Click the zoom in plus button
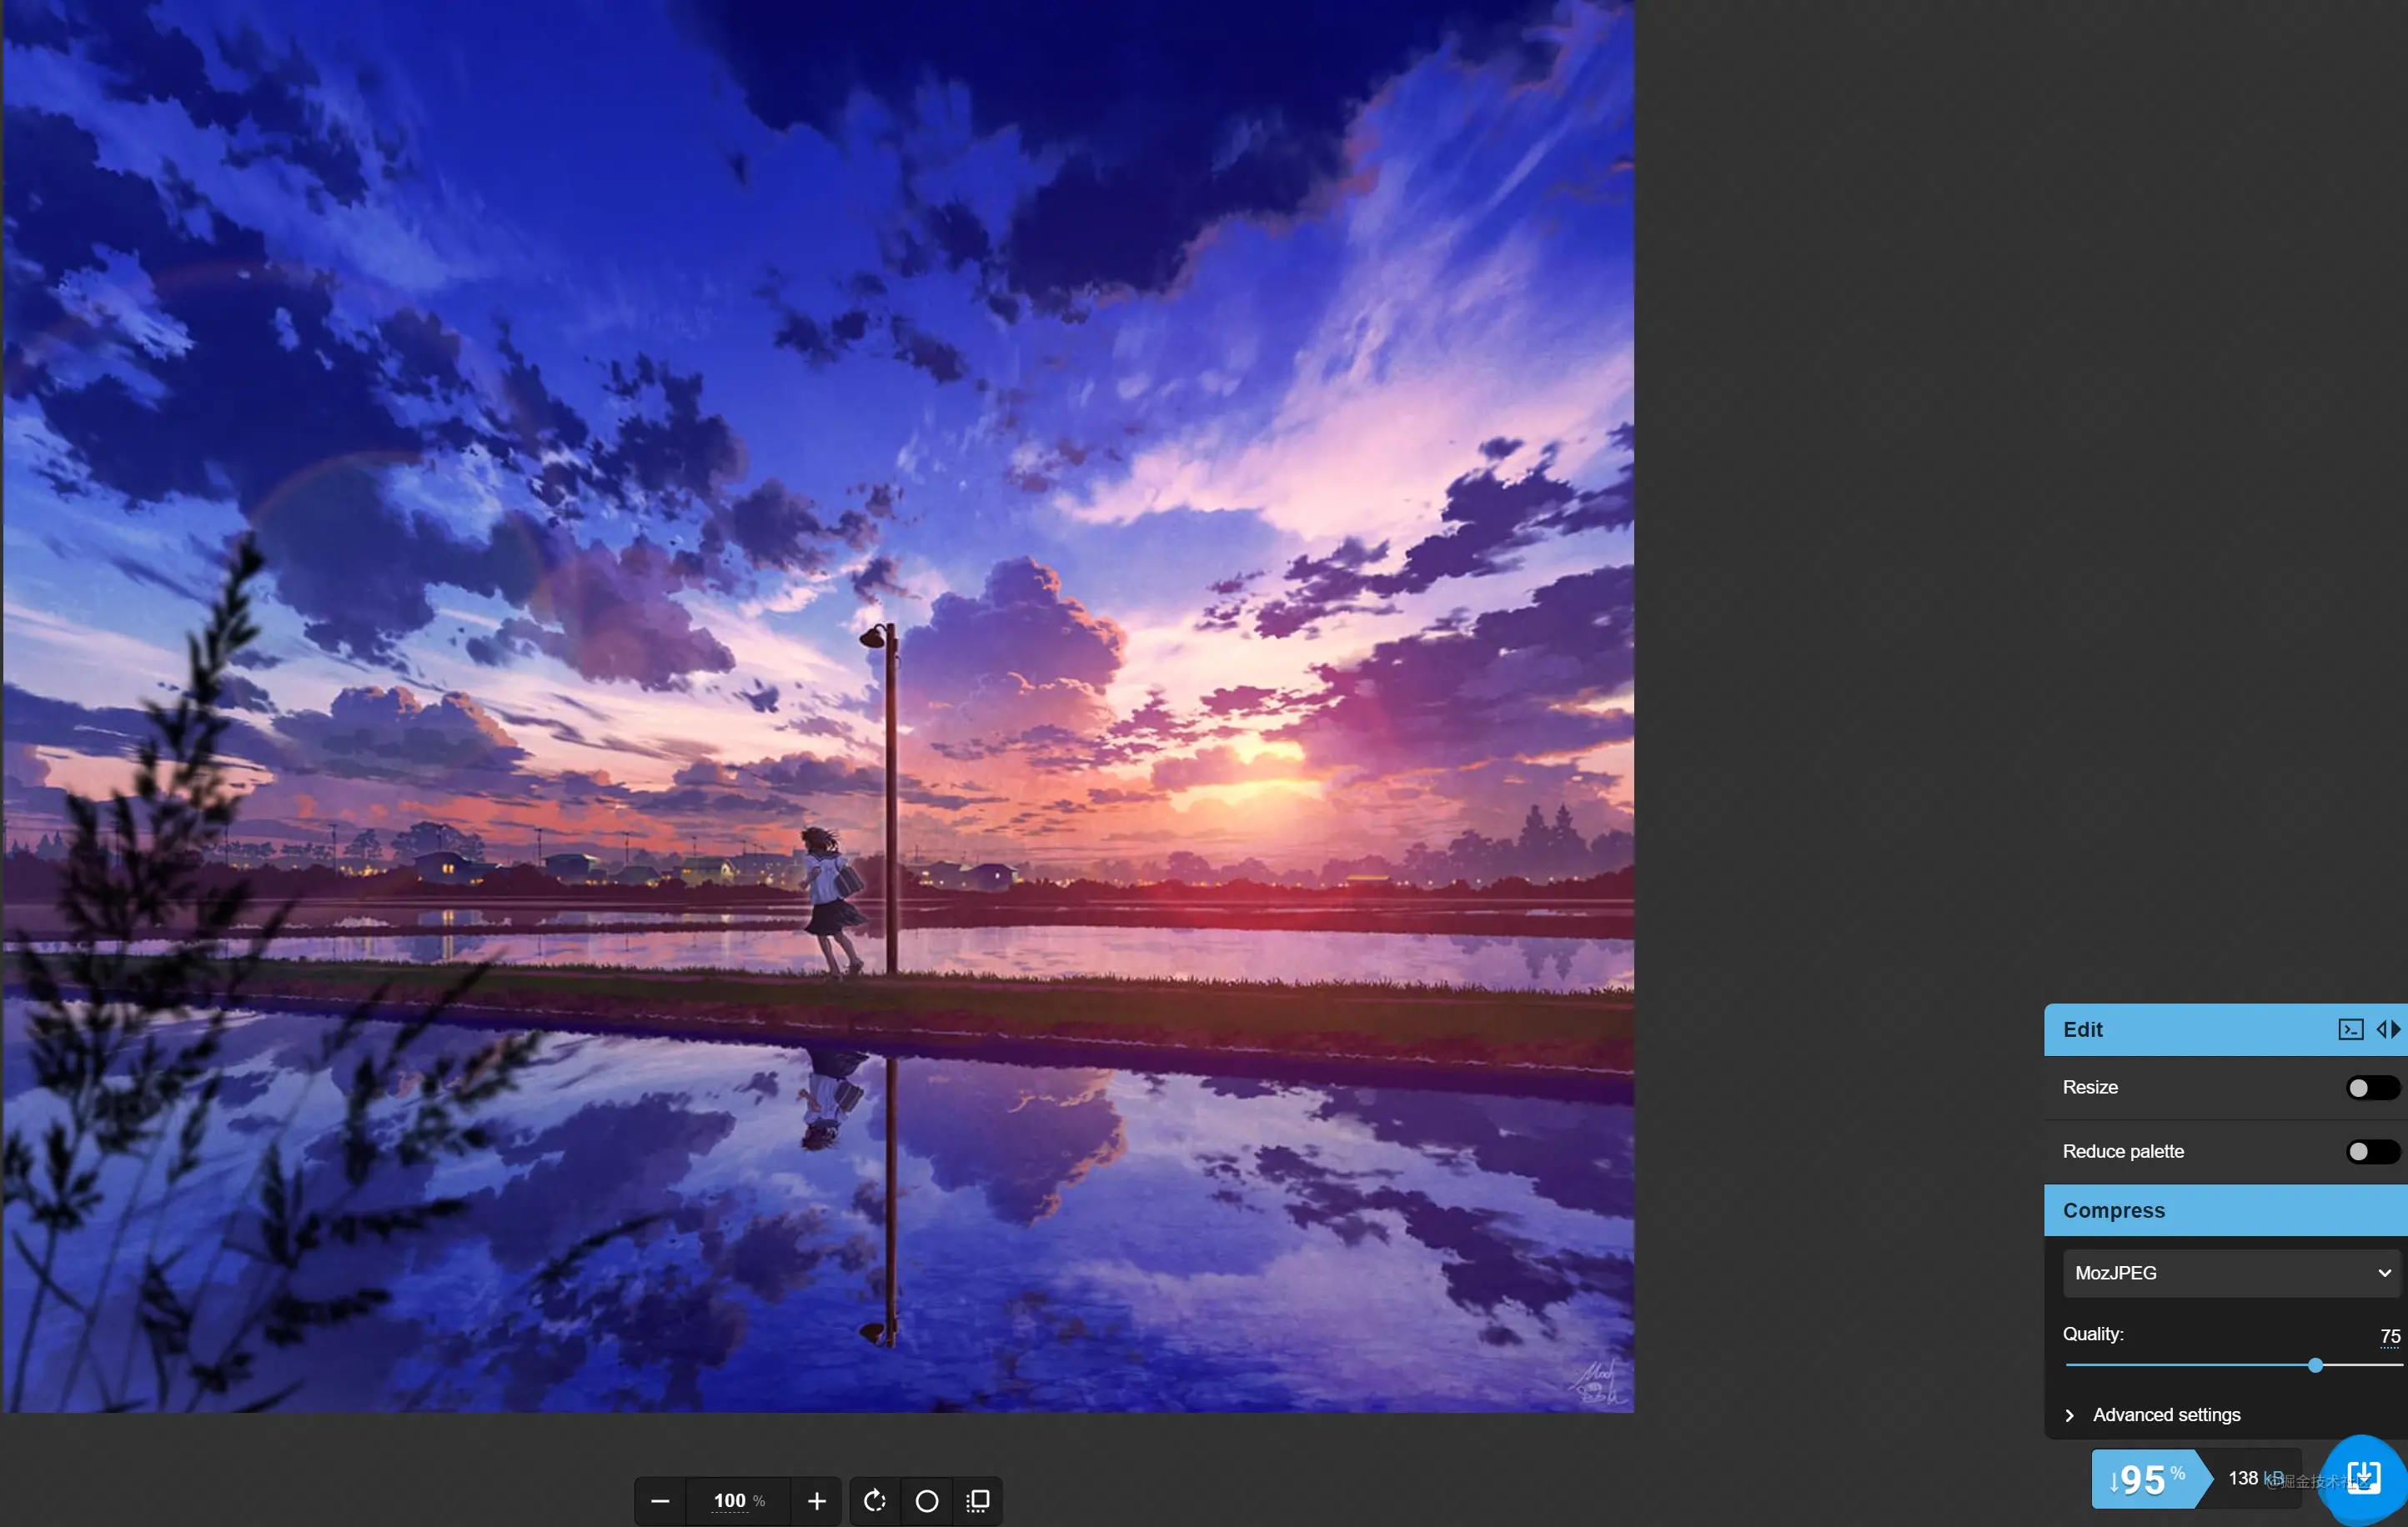The width and height of the screenshot is (2408, 1527). (816, 1501)
